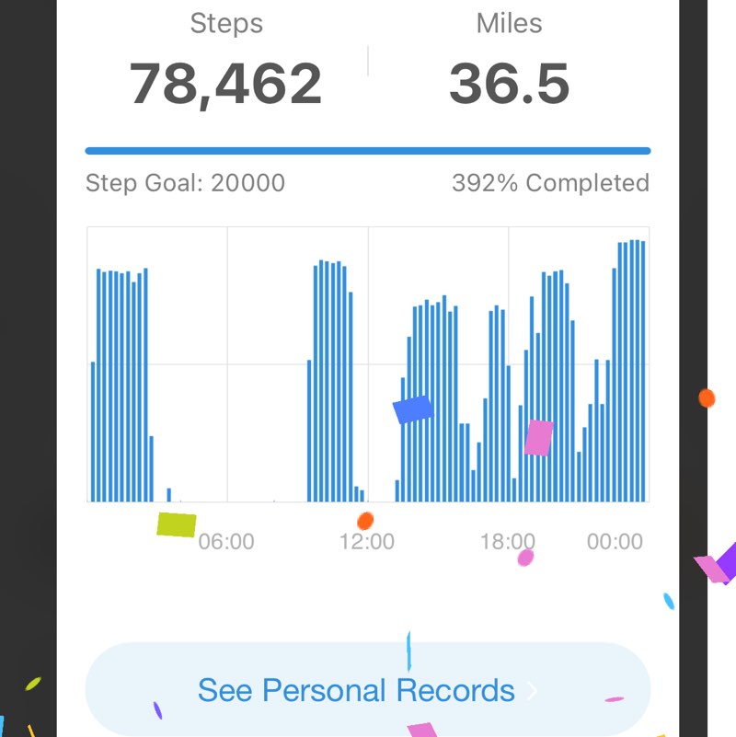Screen dimensions: 736x737
Task: Tap the yellow-green confetti square below the chart
Action: click(177, 524)
